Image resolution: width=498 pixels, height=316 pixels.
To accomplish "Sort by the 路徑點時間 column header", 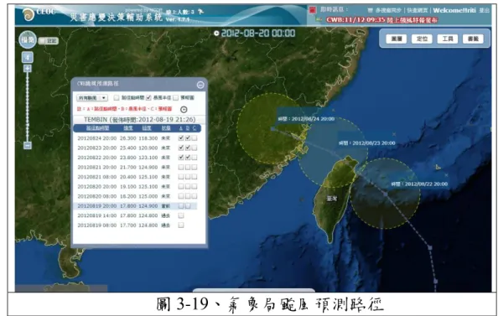I will tap(97, 128).
